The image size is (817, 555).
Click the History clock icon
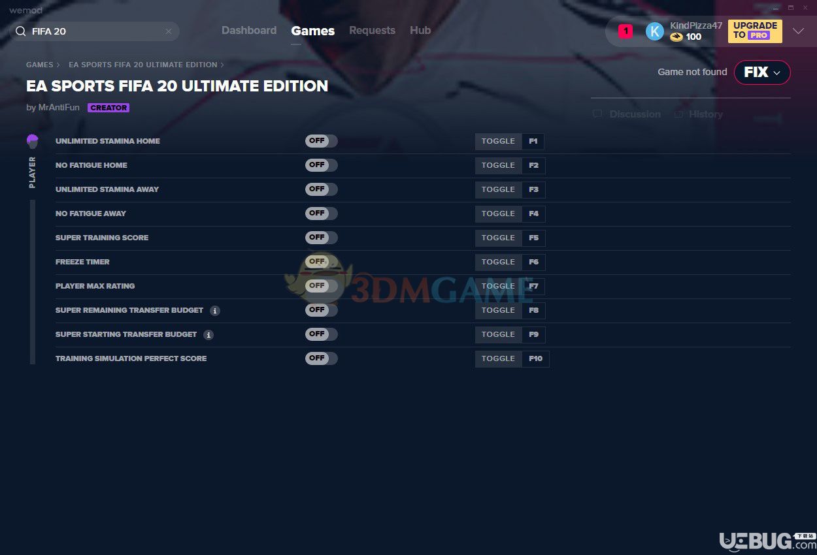(679, 114)
